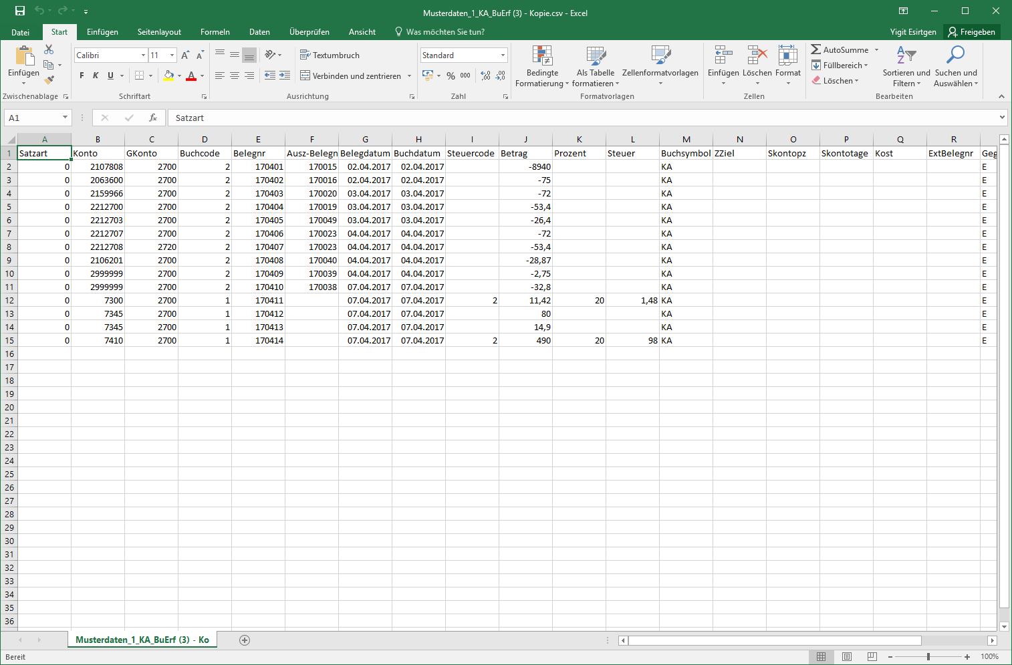Open Bedingte Formatierung menu
Viewport: 1012px width, 665px height.
pyautogui.click(x=542, y=66)
